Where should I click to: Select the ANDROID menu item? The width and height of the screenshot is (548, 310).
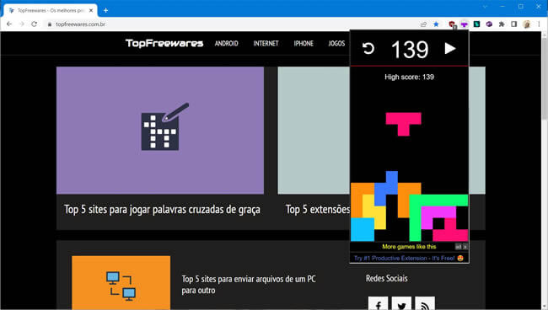(x=227, y=43)
